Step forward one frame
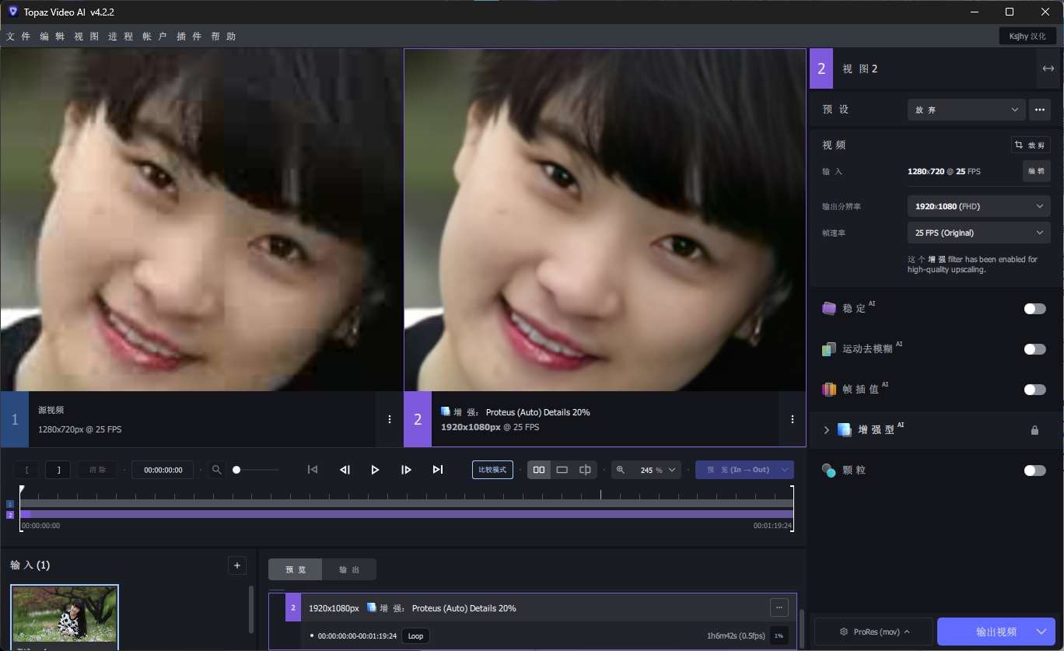Image resolution: width=1064 pixels, height=651 pixels. (406, 470)
